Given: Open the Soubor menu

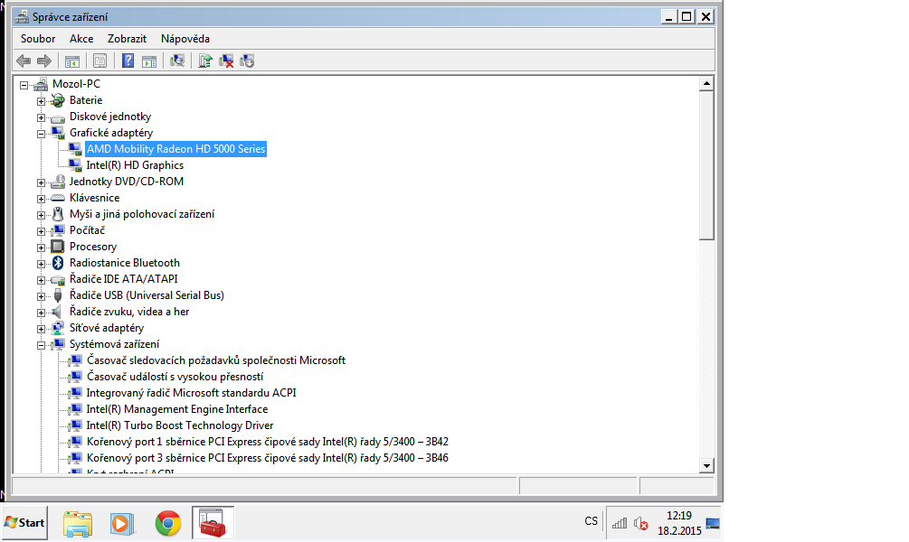Looking at the screenshot, I should [38, 39].
